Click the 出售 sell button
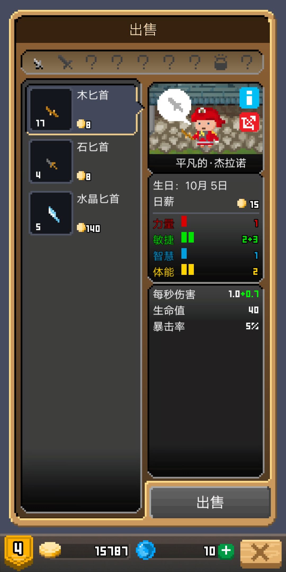The width and height of the screenshot is (286, 572). pyautogui.click(x=210, y=502)
